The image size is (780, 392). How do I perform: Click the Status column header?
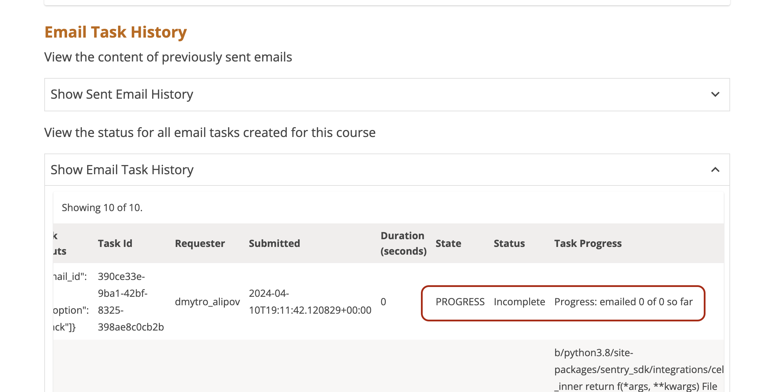(509, 243)
